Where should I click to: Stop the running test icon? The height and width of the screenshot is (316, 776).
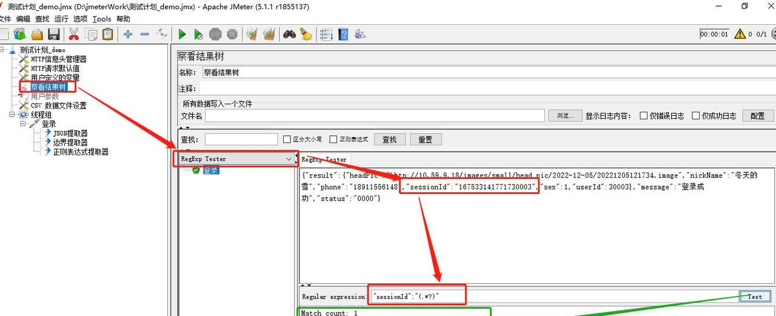[215, 34]
